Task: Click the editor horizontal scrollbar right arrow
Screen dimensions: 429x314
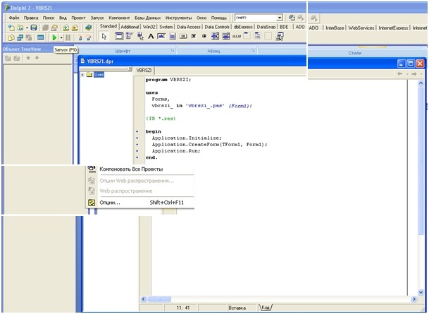Action: tap(414, 299)
